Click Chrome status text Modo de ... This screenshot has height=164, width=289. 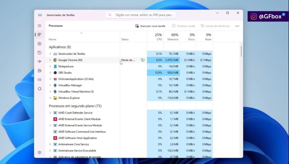point(128,60)
